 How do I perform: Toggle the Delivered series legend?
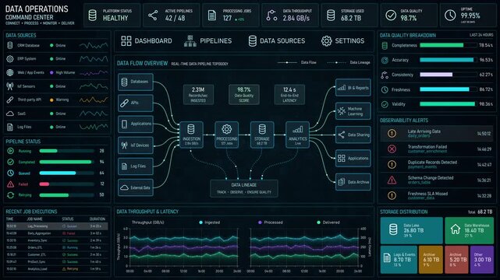pos(328,222)
